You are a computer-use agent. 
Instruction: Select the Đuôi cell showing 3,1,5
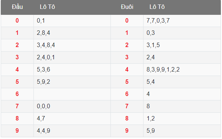182,45
